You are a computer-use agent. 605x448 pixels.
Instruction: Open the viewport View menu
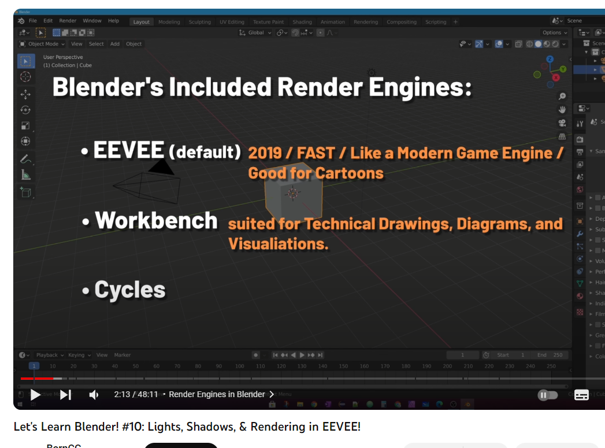pyautogui.click(x=76, y=44)
